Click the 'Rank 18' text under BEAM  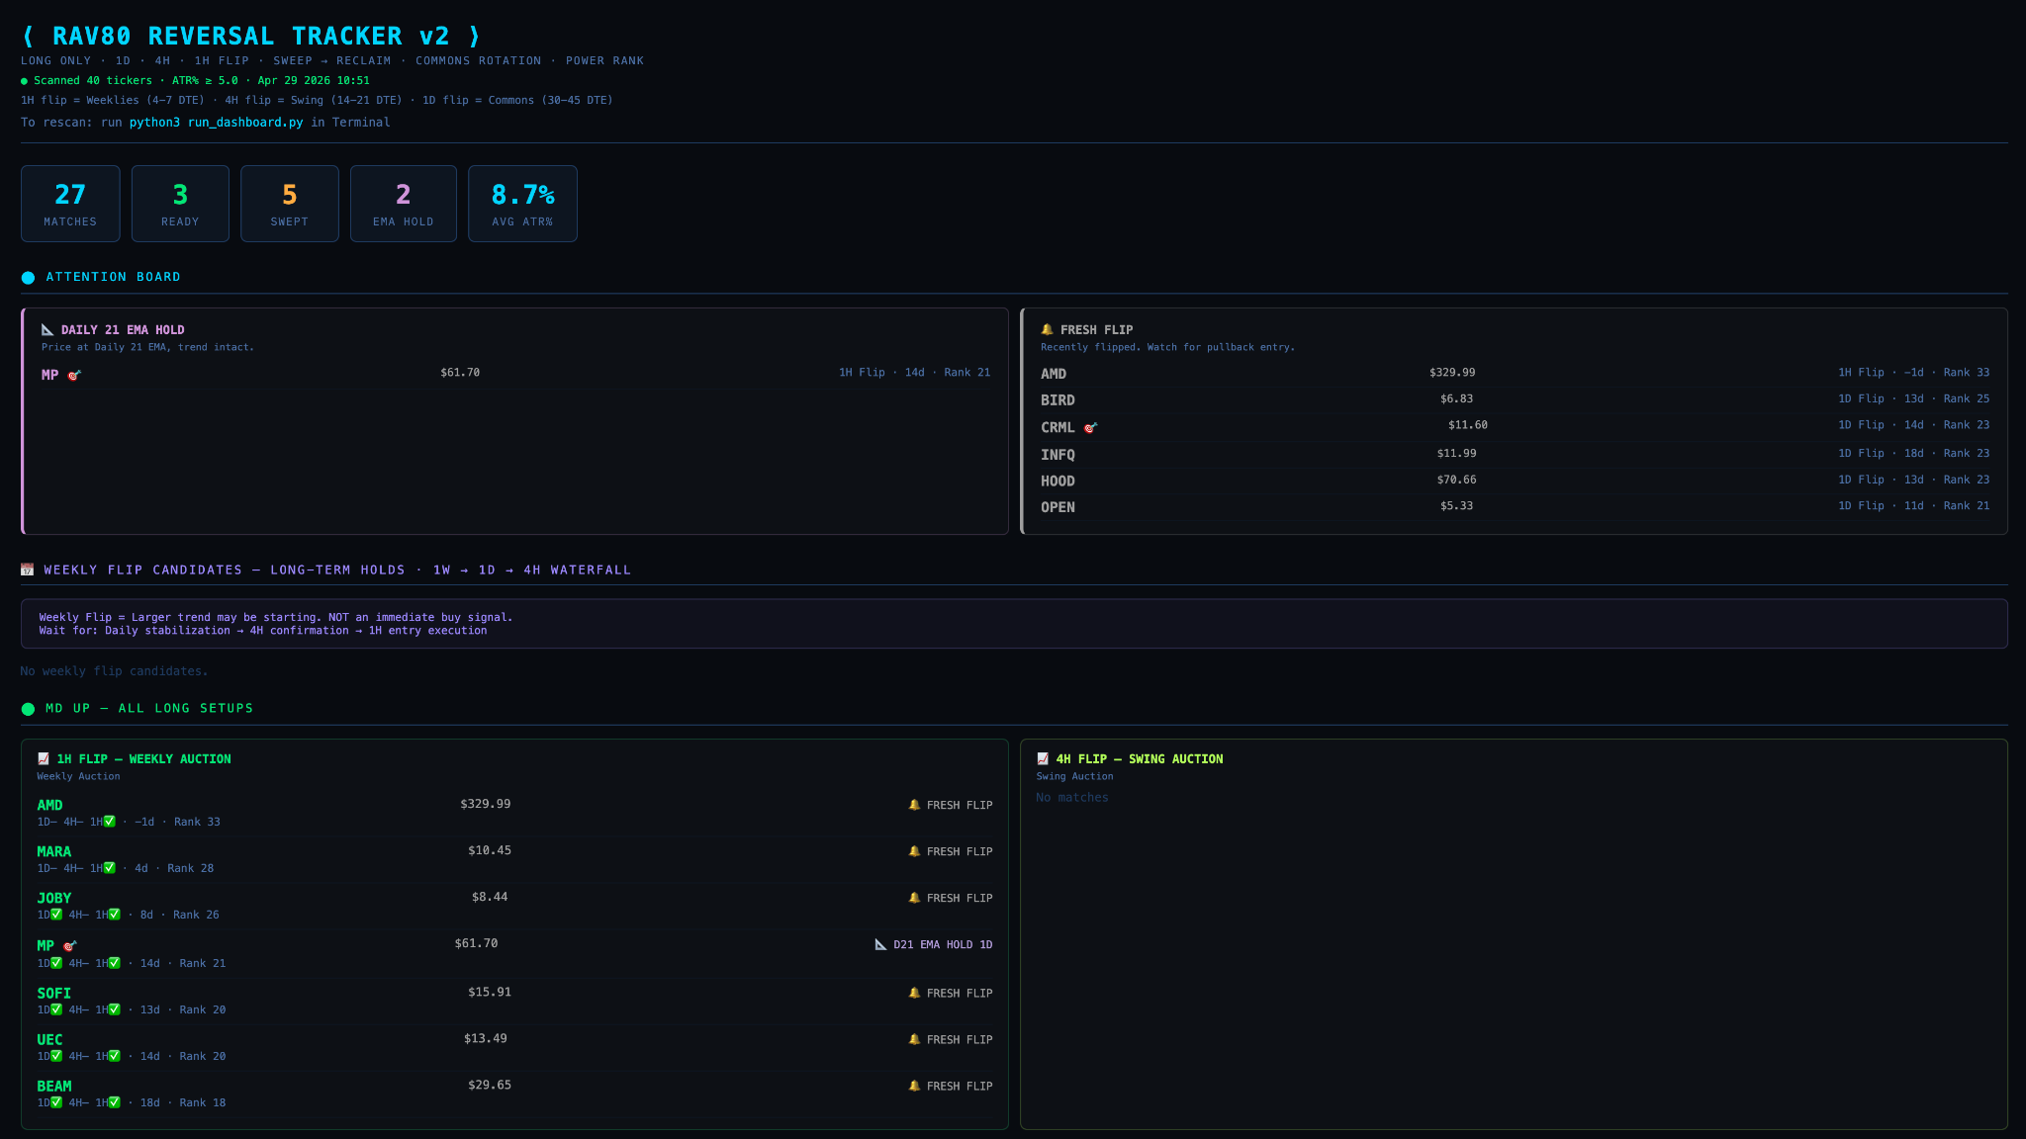click(x=203, y=1102)
